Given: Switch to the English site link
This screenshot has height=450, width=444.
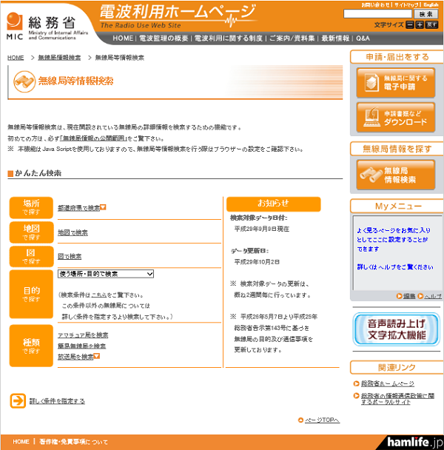Looking at the screenshot, I should (x=431, y=4).
